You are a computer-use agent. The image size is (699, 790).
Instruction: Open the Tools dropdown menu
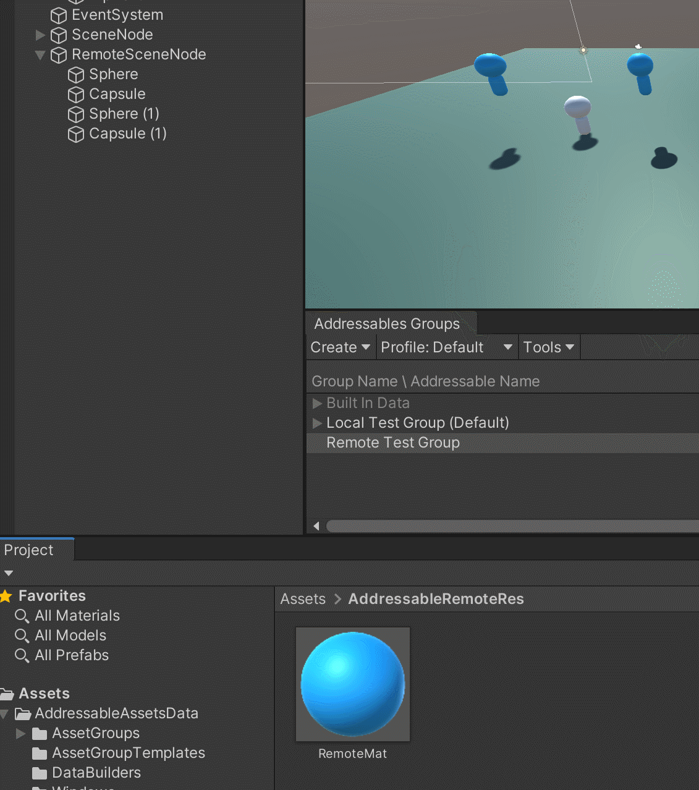click(x=549, y=347)
